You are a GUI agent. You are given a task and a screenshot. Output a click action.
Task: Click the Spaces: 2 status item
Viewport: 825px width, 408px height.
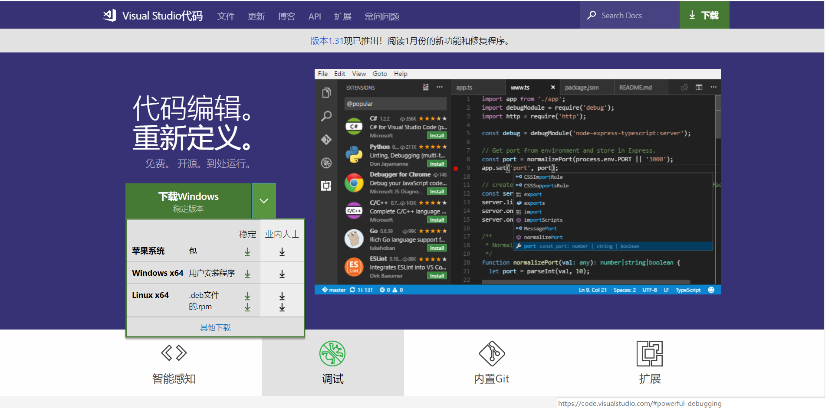625,290
